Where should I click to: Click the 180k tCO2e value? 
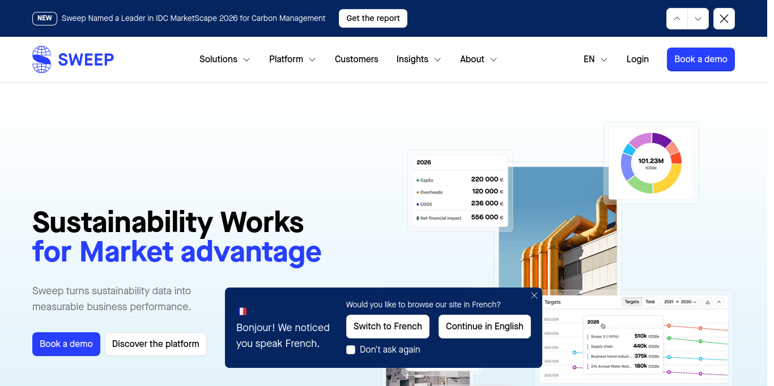coord(647,367)
